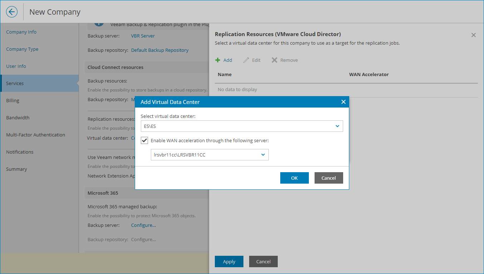Click the blue info icon near the top
Image resolution: width=484 pixels, height=274 pixels.
pyautogui.click(x=99, y=24)
